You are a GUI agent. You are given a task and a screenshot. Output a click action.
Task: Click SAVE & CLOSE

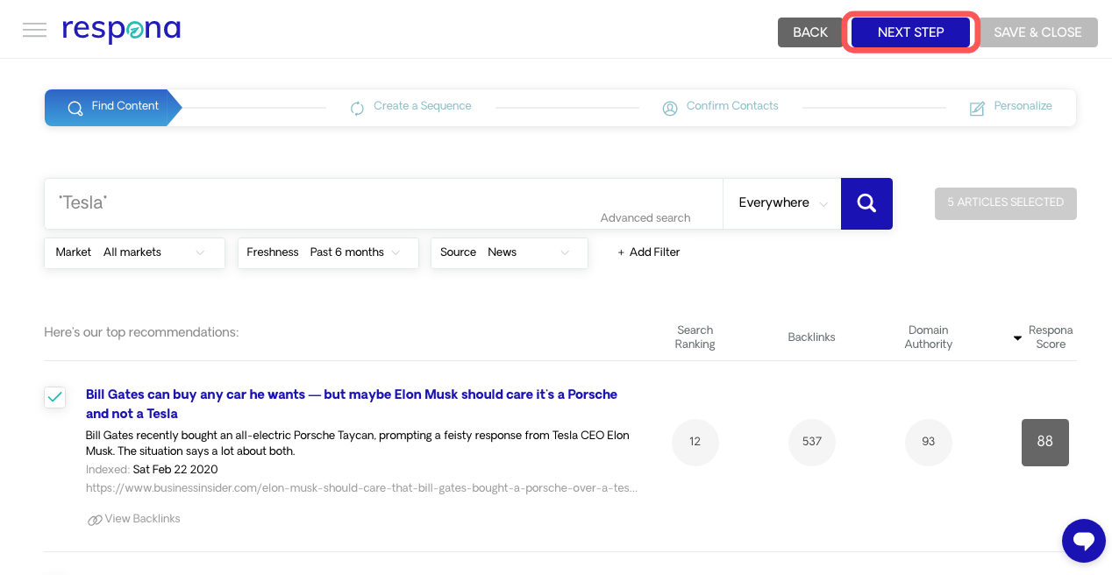(1037, 32)
